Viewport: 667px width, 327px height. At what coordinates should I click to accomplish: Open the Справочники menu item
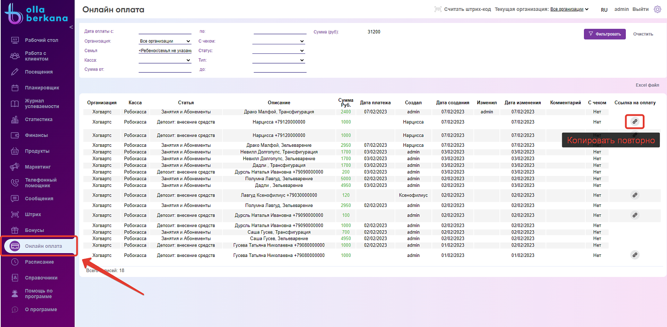click(x=41, y=278)
